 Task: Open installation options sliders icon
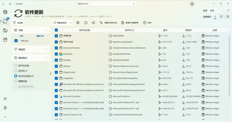click(78, 23)
